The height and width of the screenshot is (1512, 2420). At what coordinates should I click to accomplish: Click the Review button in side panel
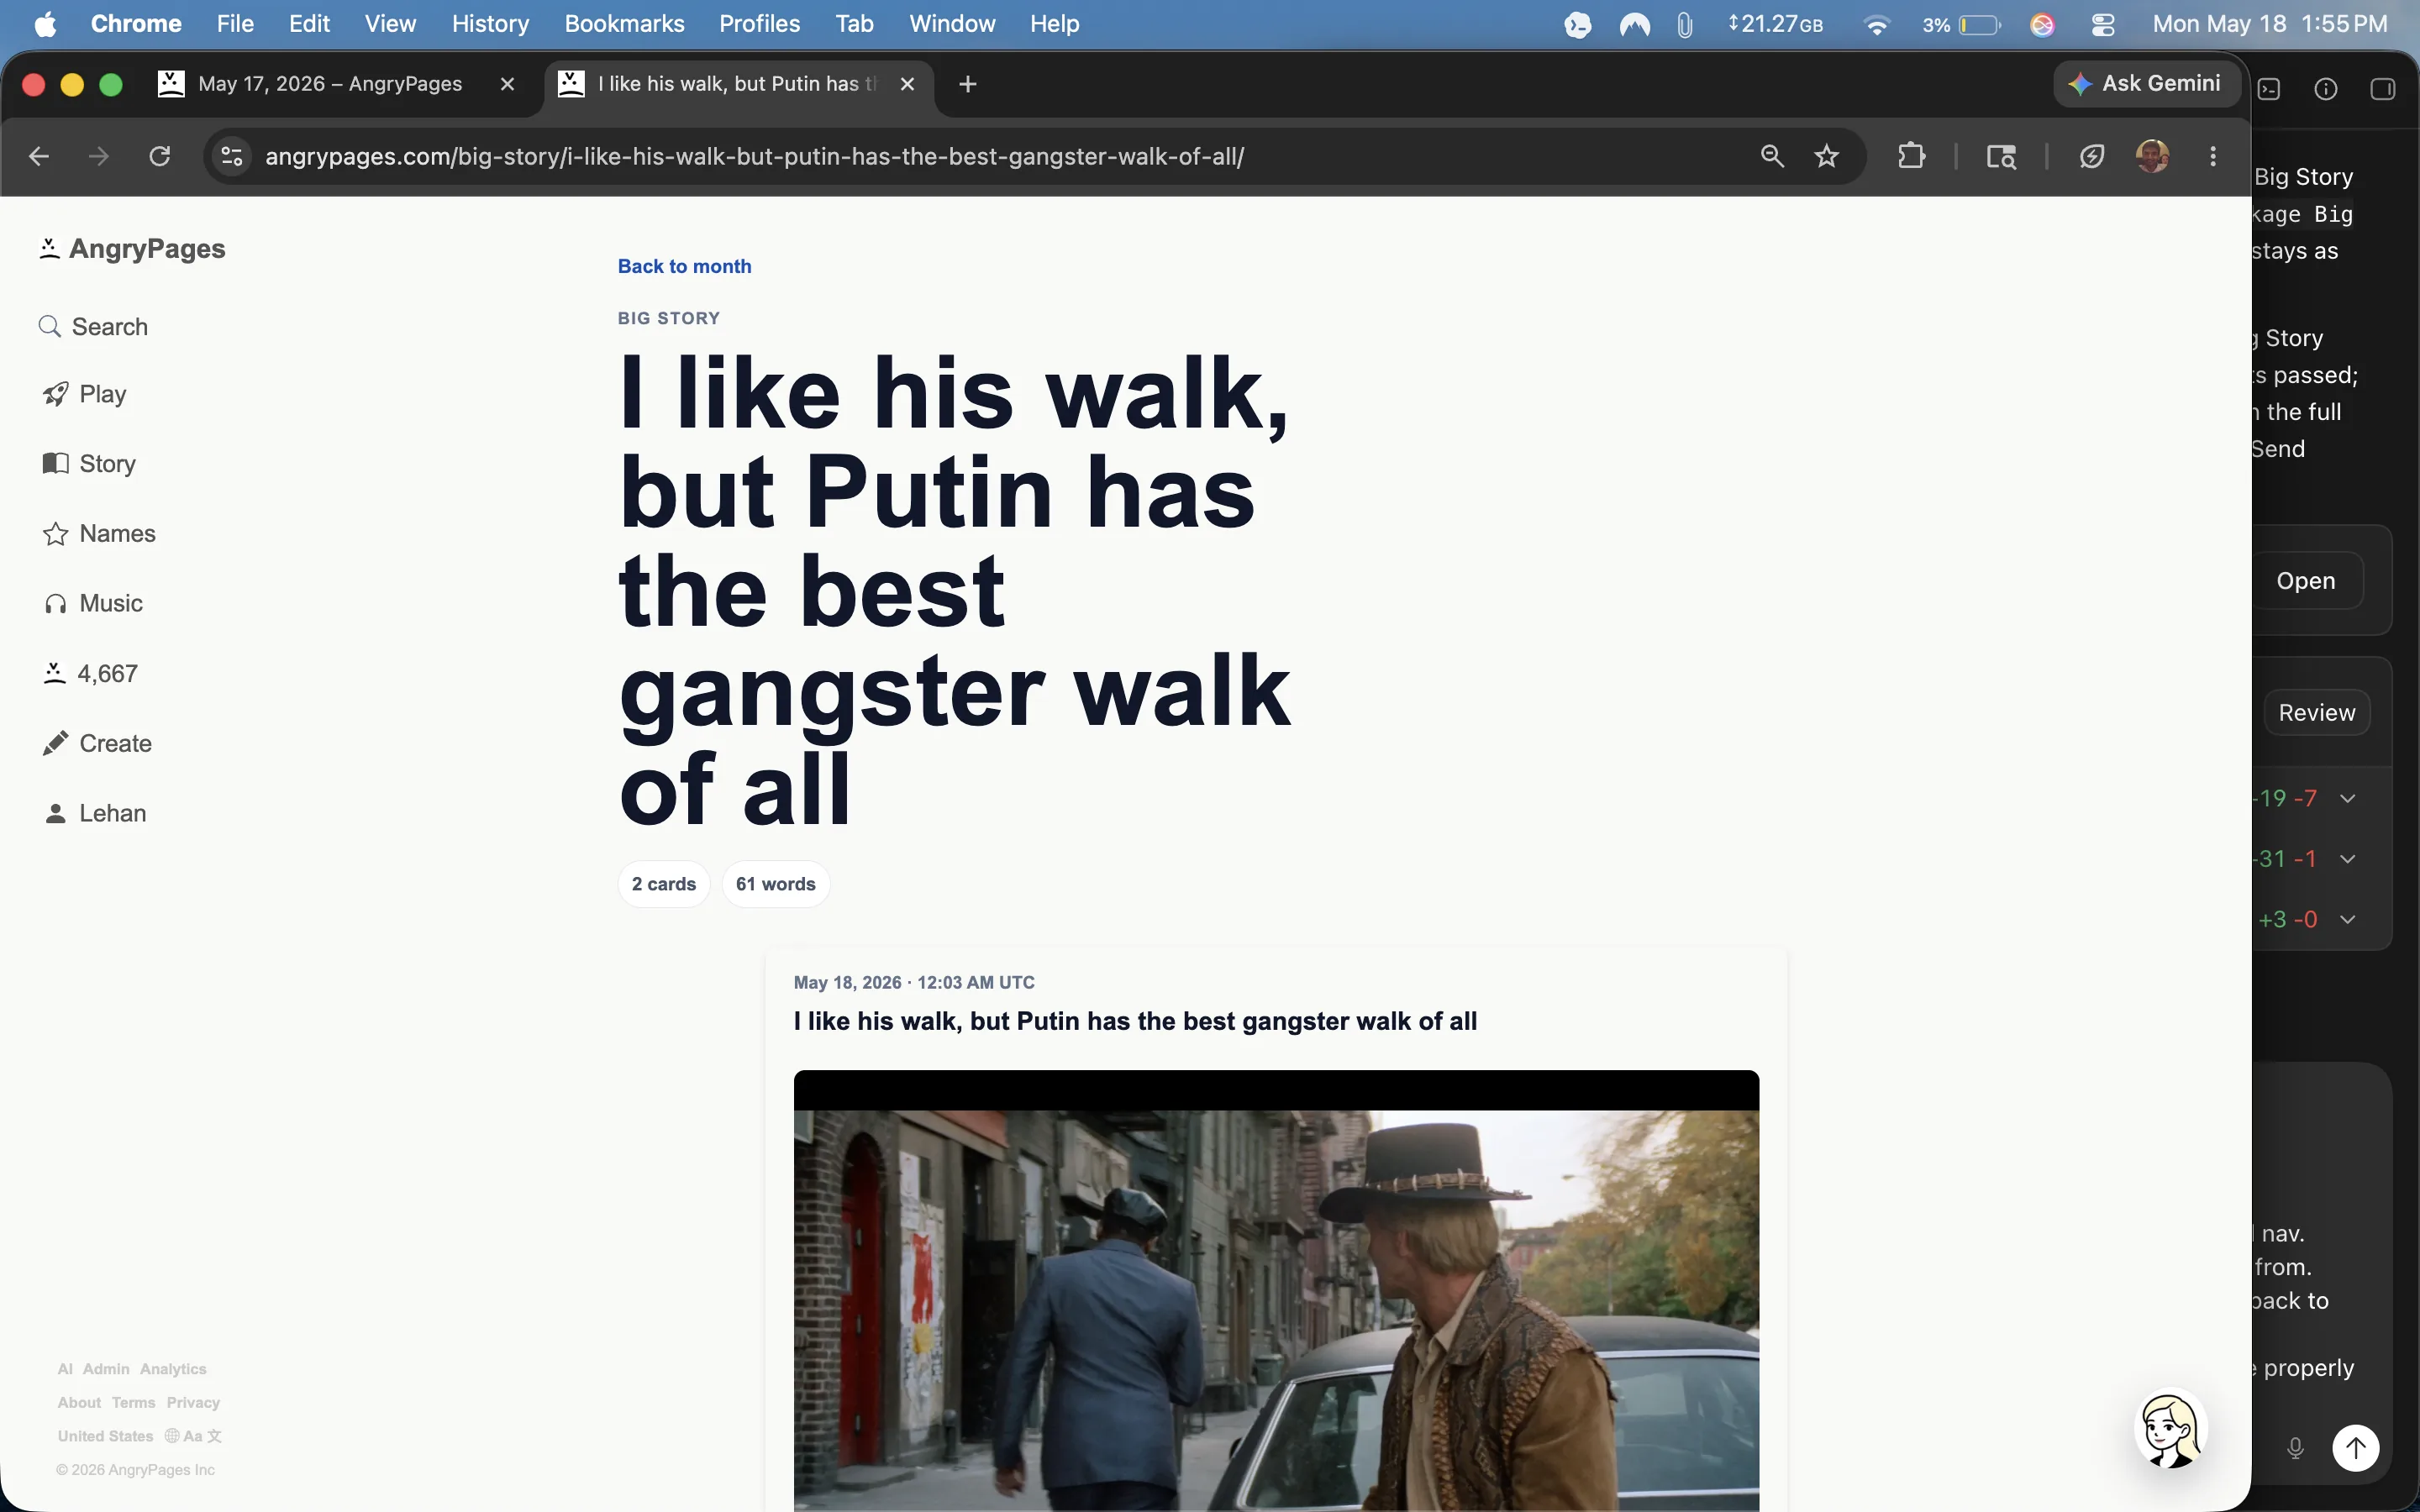(2316, 713)
